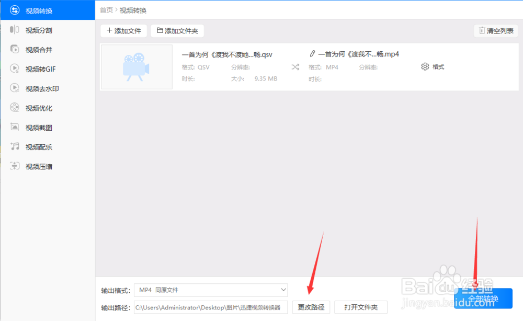Open 视频转GIF in the sidebar
This screenshot has height=321, width=523.
[x=48, y=69]
